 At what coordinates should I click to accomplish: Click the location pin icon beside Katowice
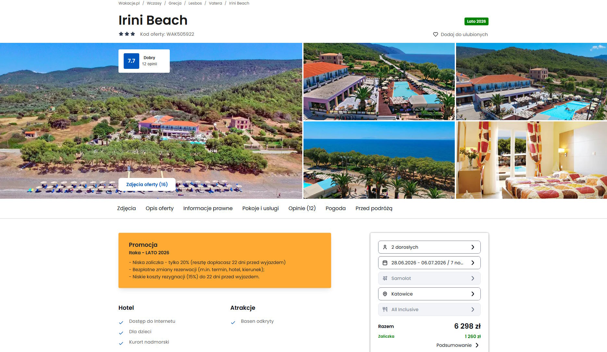click(x=385, y=294)
